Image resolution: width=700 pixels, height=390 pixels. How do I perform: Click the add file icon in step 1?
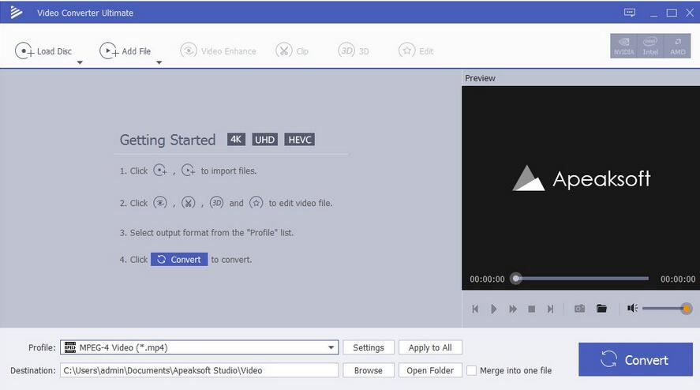click(189, 171)
